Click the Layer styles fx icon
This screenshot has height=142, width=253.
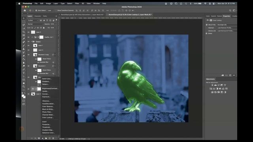35,138
